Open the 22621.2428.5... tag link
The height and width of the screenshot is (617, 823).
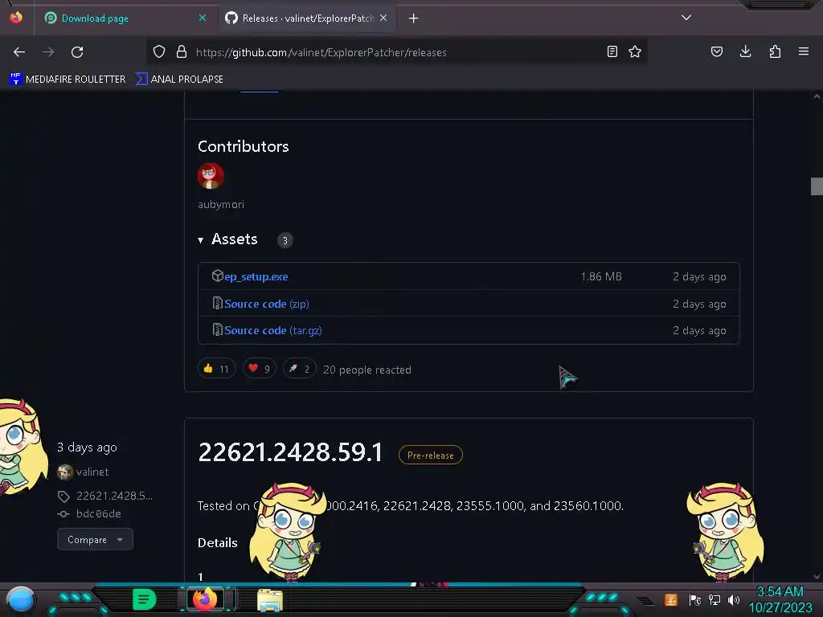(114, 496)
